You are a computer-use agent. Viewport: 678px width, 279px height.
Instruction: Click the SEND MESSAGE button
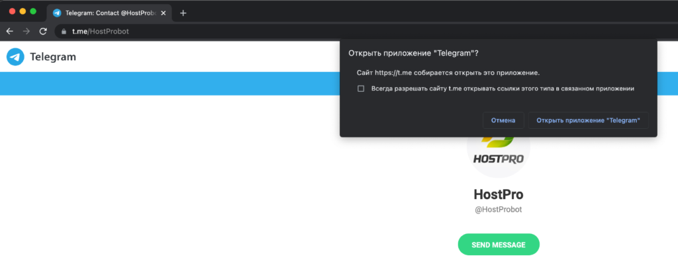499,245
